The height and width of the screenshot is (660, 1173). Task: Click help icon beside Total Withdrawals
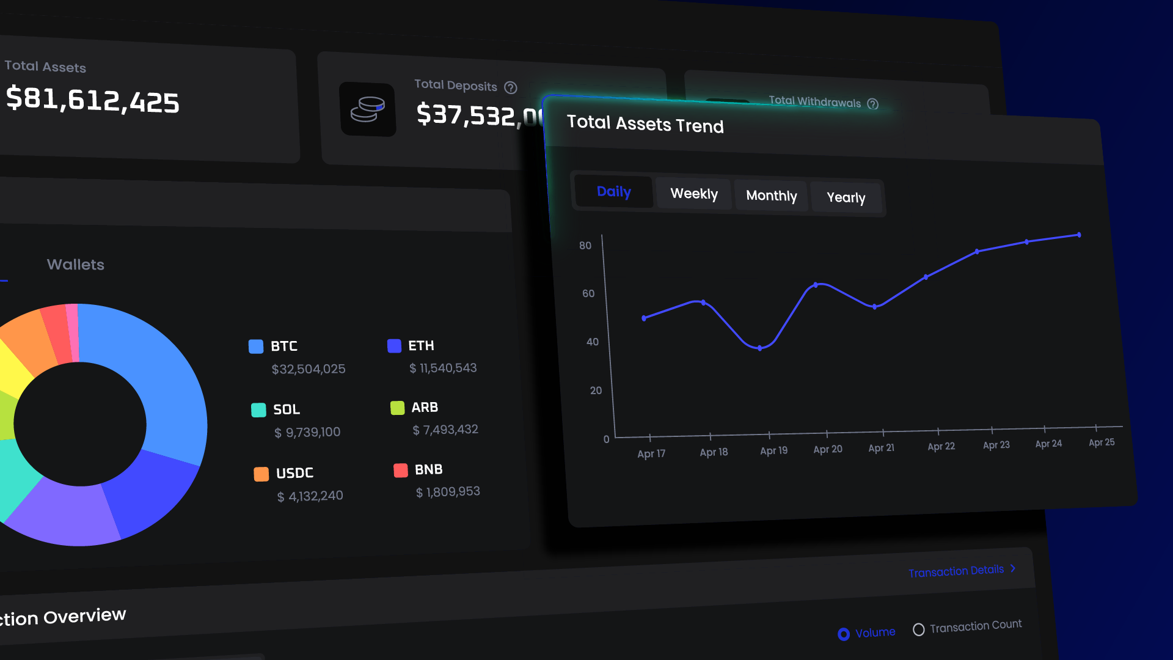coord(873,104)
